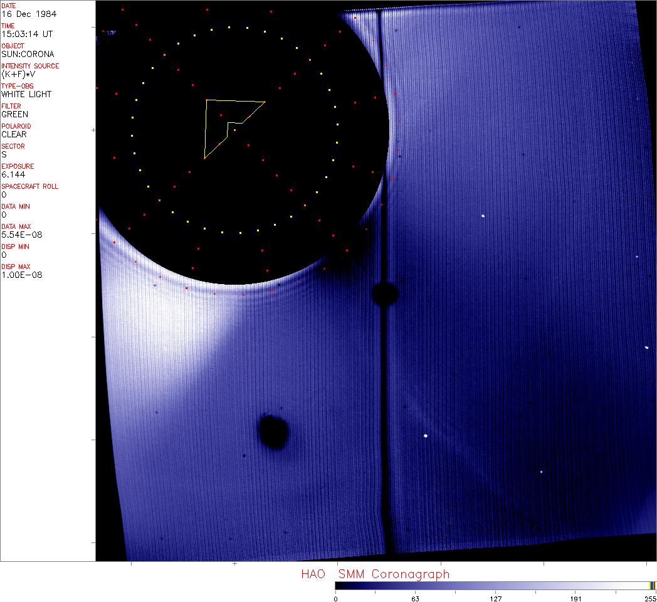This screenshot has height=602, width=657.
Task: Click the SUN:CORONA object value
Action: click(x=28, y=54)
